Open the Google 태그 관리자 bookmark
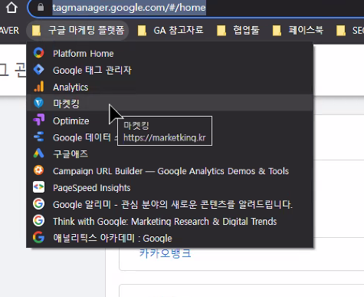The image size is (364, 297). 169,70
